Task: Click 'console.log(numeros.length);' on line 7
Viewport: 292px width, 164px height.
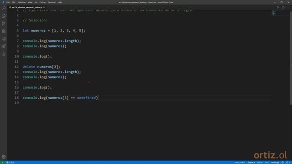Action: pos(52,41)
